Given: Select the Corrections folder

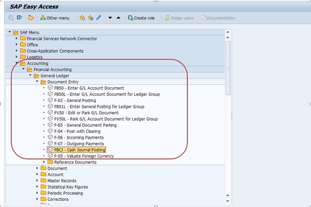Looking at the screenshot, I should click(58, 199).
